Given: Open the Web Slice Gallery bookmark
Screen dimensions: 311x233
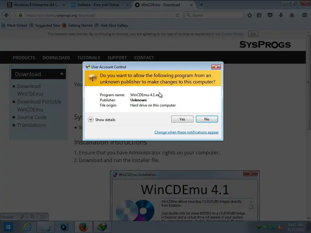Looking at the screenshot, I should tap(111, 25).
